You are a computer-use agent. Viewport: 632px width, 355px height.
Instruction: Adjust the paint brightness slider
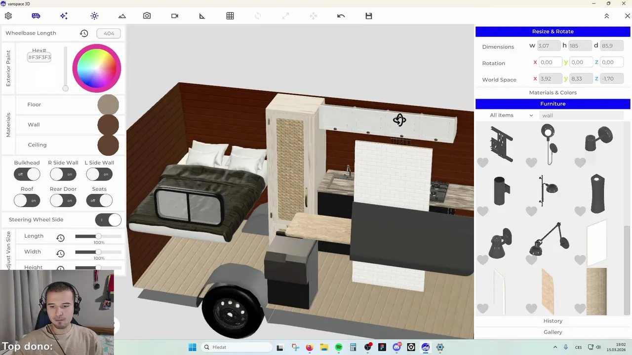tap(65, 69)
